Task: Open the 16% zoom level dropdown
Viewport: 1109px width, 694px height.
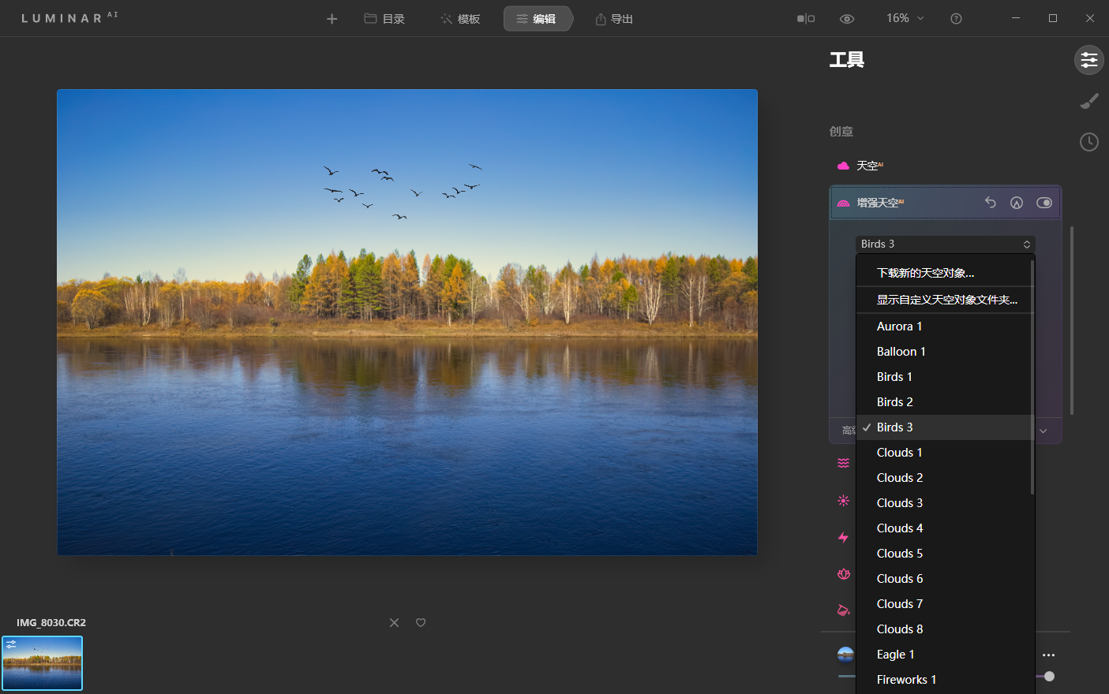Action: pyautogui.click(x=905, y=18)
